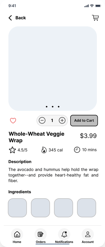Viewport: 105px width, 247px height.
Task: Select the middle carousel dot indicator
Action: [x=53, y=107]
